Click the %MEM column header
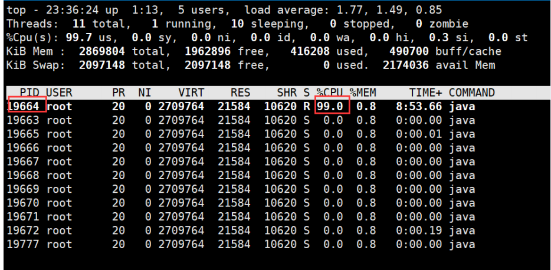 point(363,93)
